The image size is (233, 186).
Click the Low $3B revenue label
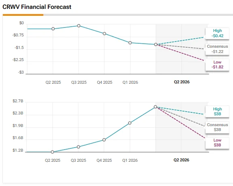(217, 143)
